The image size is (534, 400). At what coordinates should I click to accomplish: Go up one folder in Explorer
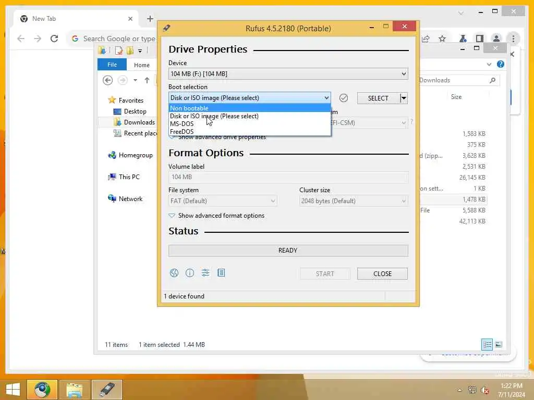(147, 80)
